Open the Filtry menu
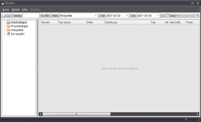Screen dimensions: 201x122 coord(25,10)
